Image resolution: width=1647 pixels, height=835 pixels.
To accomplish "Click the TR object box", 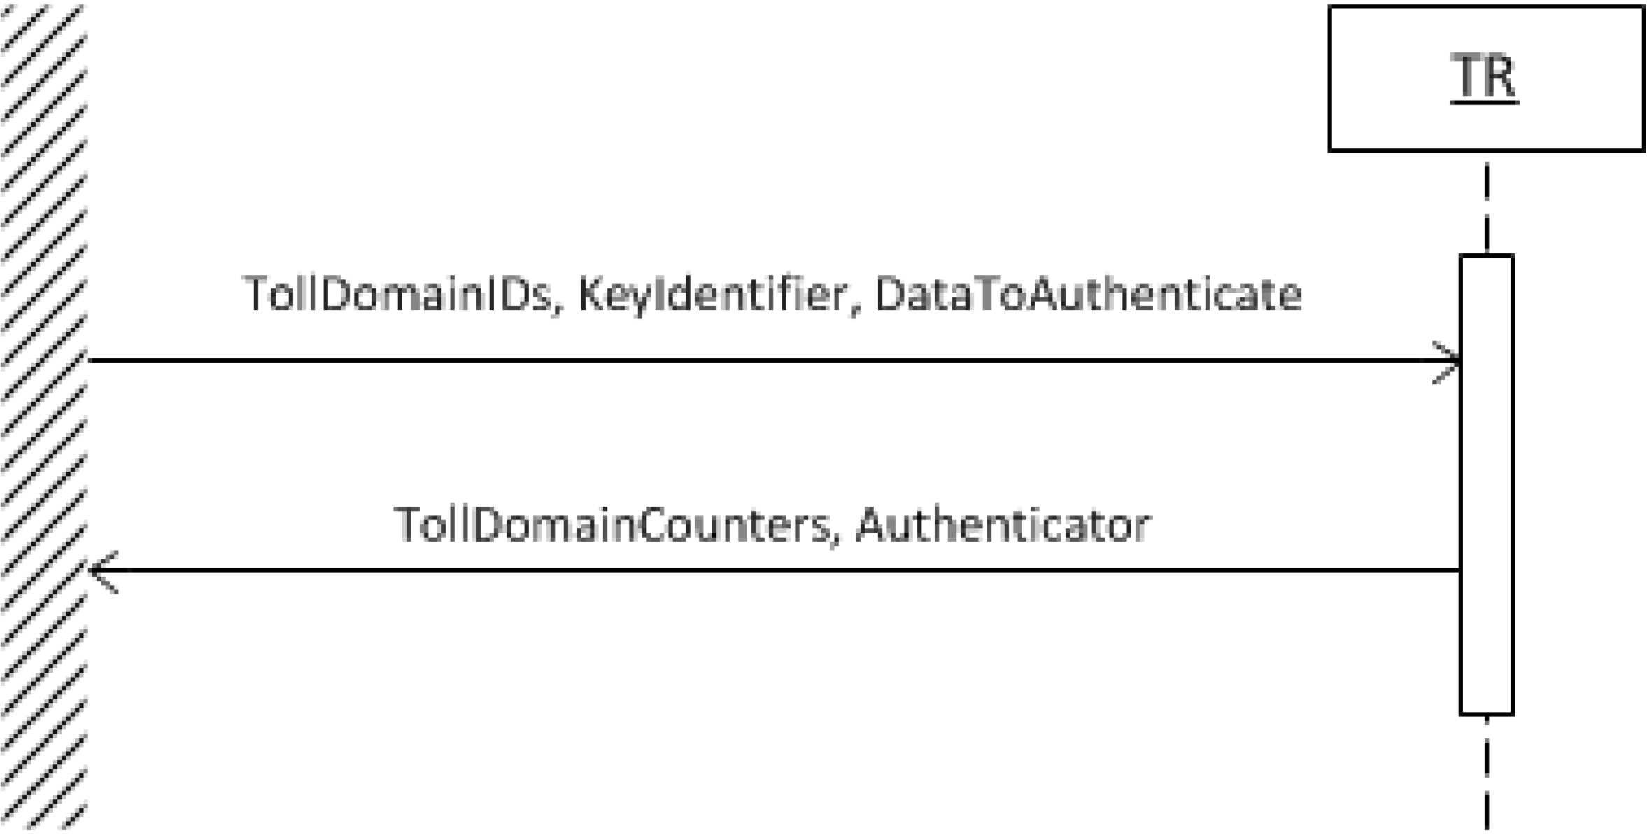I will pyautogui.click(x=1486, y=78).
